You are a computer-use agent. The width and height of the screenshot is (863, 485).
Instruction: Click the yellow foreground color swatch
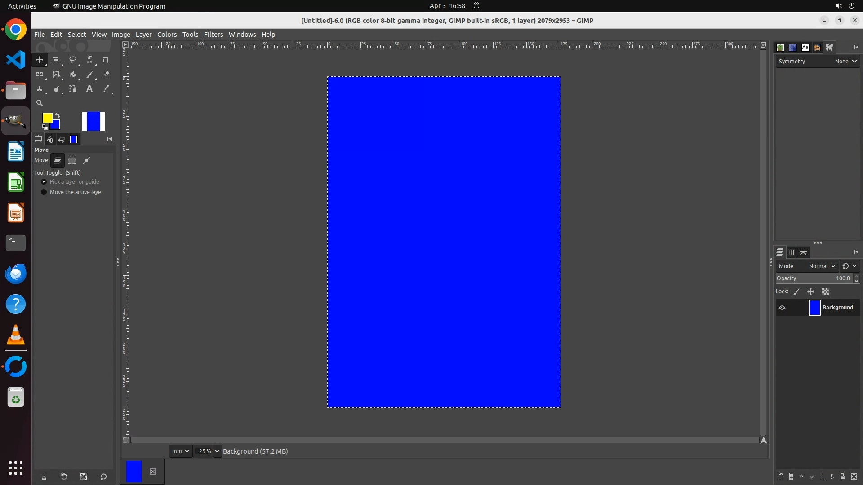(47, 118)
